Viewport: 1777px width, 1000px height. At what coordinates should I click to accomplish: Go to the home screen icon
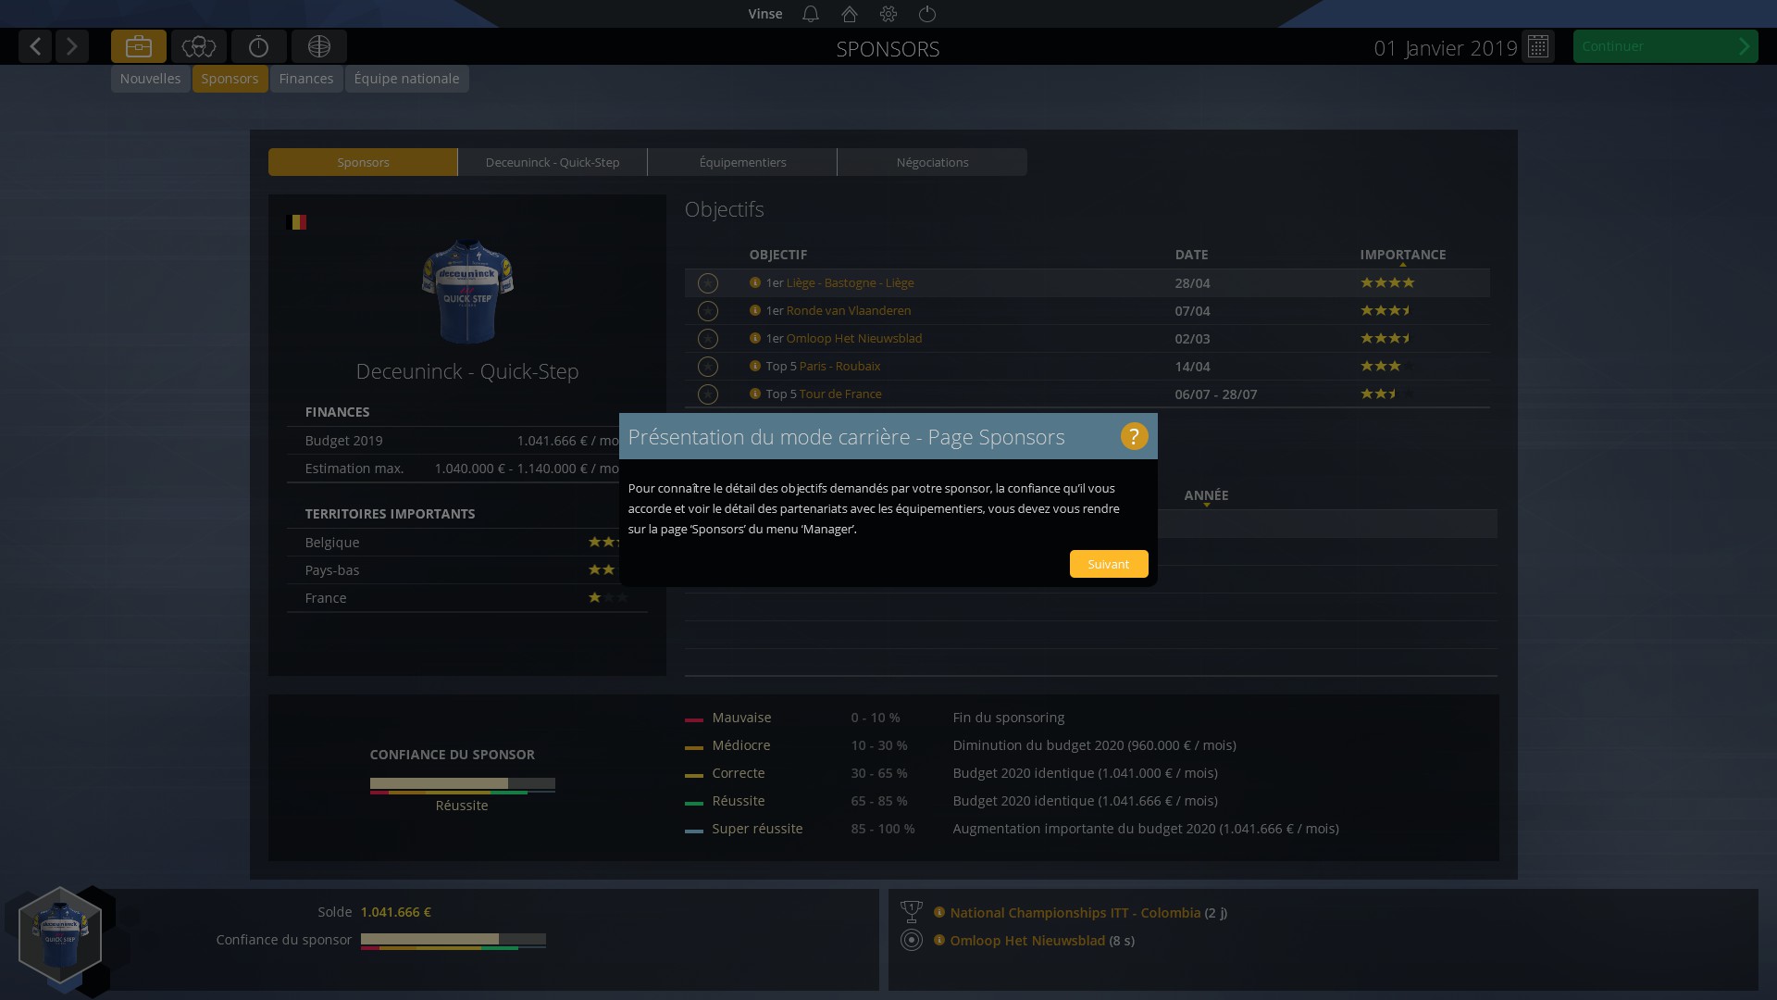point(850,14)
